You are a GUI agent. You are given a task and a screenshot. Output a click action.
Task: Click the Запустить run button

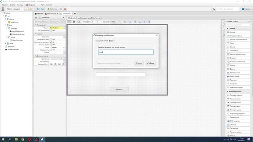pyautogui.click(x=53, y=9)
